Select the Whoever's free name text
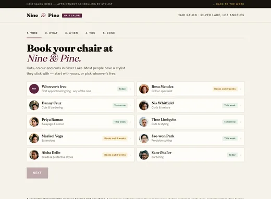Image resolution: width=271 pixels, height=199 pixels. coord(54,86)
